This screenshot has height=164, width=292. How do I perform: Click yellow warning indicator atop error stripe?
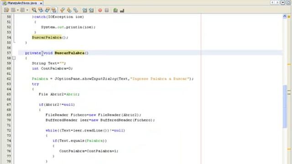[x=289, y=17]
